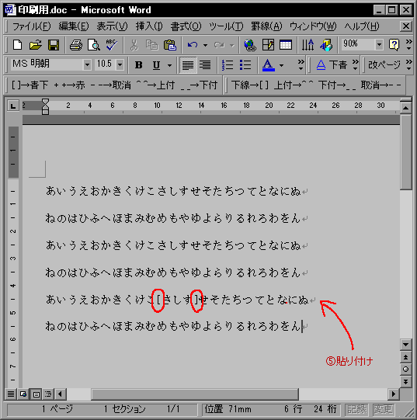
Task: Open the ツール menu
Action: pyautogui.click(x=226, y=26)
